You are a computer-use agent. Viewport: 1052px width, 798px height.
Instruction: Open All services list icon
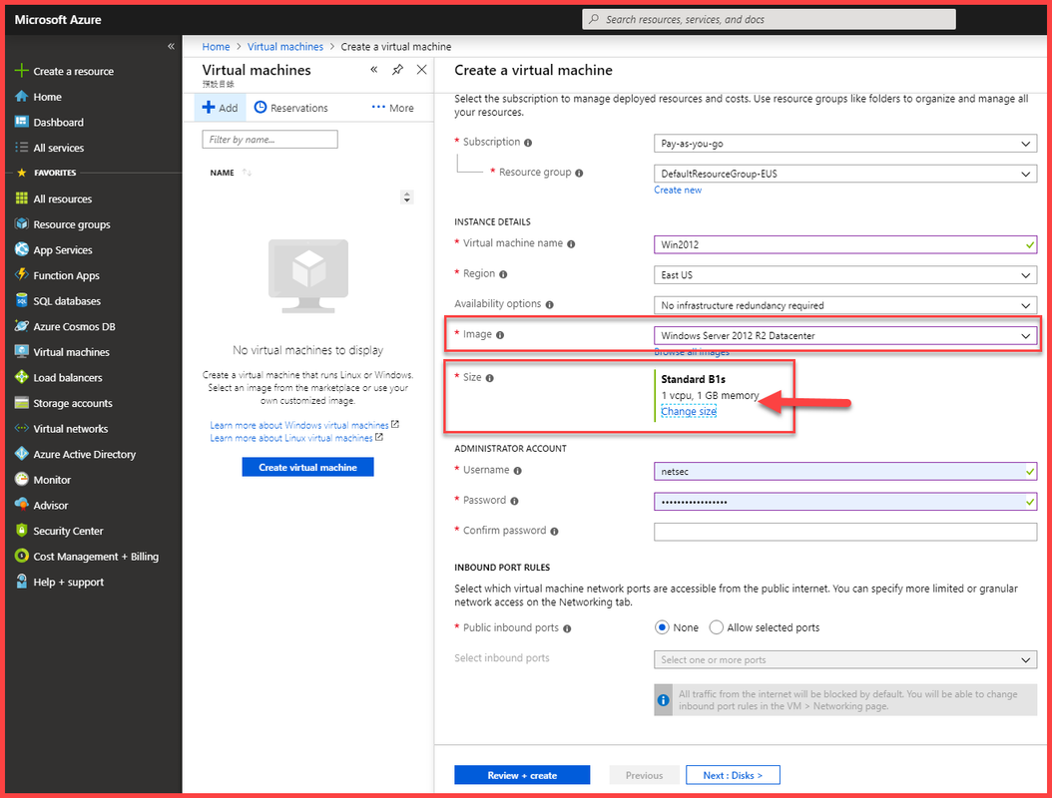point(22,148)
